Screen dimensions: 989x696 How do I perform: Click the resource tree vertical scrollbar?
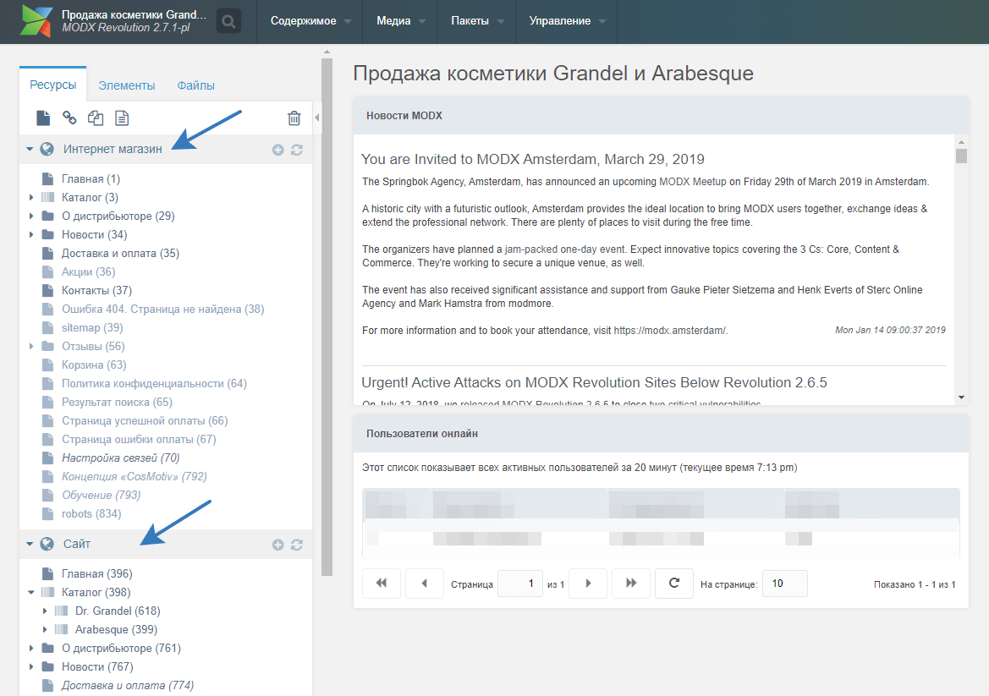pos(327,315)
